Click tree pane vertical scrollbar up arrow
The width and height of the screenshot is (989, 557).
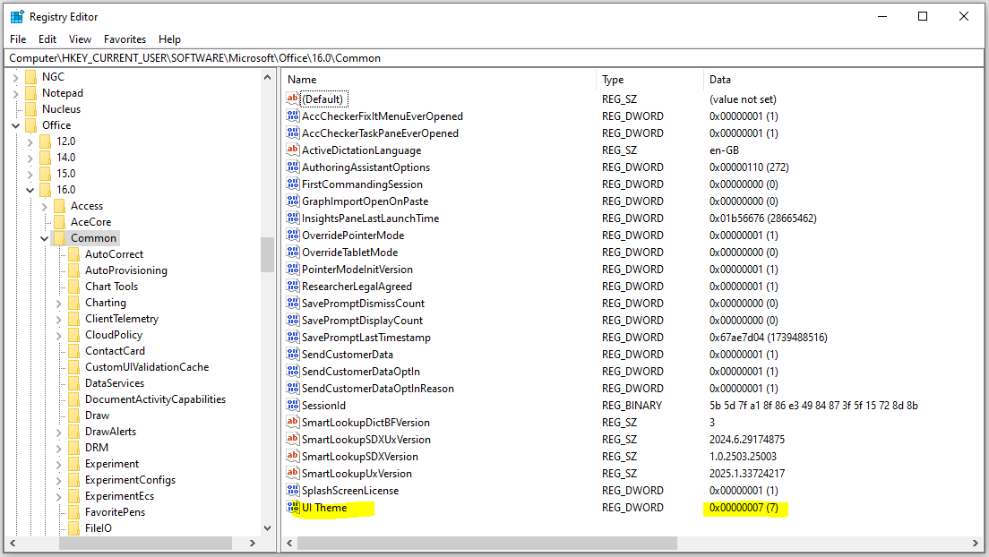(x=268, y=77)
